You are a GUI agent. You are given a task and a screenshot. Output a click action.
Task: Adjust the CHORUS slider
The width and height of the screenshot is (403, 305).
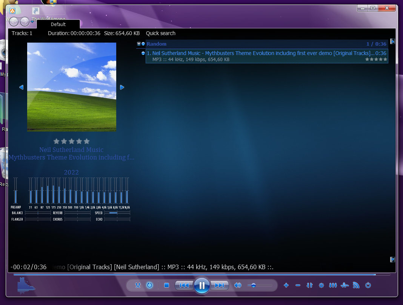tap(78, 219)
